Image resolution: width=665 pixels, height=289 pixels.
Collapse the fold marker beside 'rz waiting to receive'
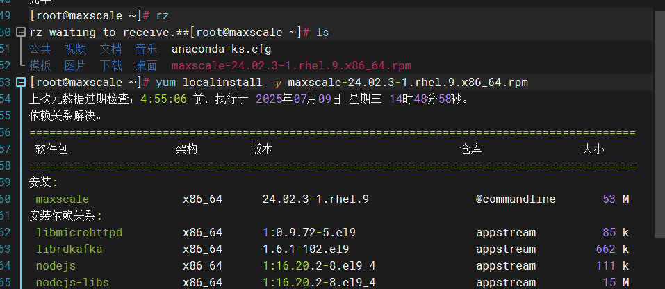pos(20,32)
